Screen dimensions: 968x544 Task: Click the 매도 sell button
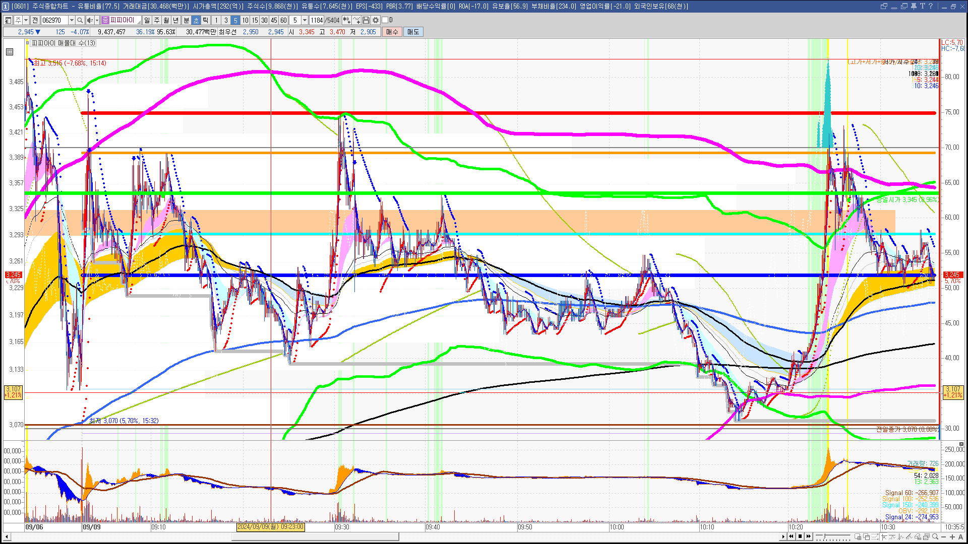click(x=413, y=32)
